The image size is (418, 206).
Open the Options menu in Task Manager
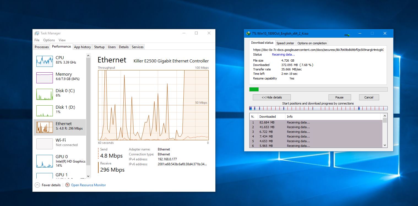coord(49,40)
